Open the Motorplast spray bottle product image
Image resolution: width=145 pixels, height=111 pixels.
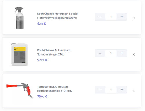[x=19, y=18]
